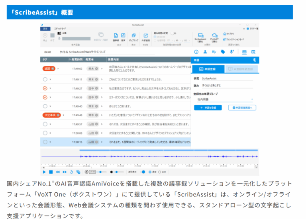The image size is (306, 219).
Task: Click the round stop recording icon (停止)
Action: (x=45, y=35)
